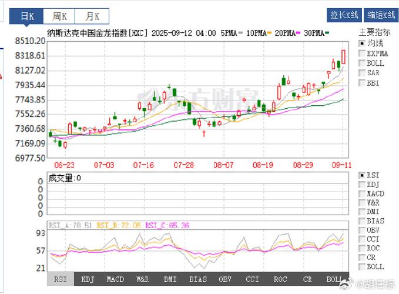Open the W&R tab in bottom bar
This screenshot has height=294, width=399.
[x=142, y=279]
